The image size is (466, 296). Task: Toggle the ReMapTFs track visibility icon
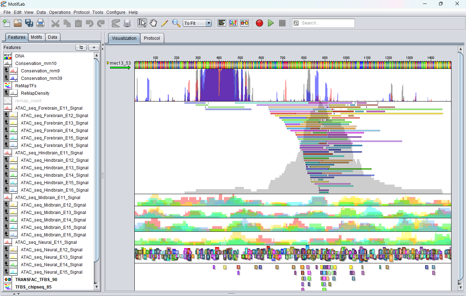[x=8, y=86]
